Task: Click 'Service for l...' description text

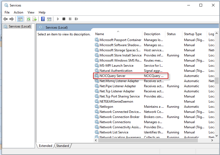Action: pyautogui.click(x=153, y=66)
